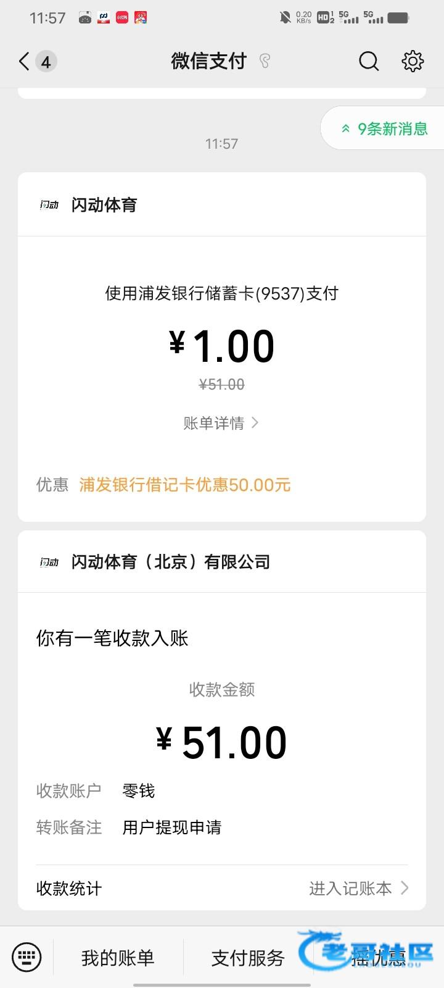The height and width of the screenshot is (988, 444).
Task: Open 我的账单 menu
Action: 118,958
